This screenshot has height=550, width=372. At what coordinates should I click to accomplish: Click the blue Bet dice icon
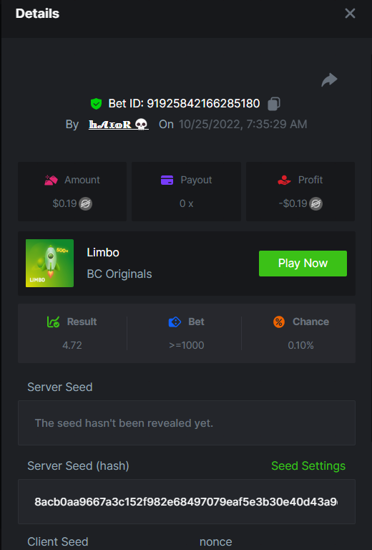tap(175, 322)
